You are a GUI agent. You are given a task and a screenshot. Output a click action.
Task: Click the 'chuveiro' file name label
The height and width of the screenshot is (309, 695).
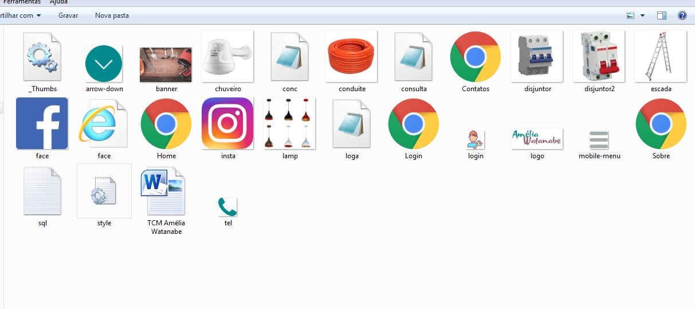click(228, 89)
